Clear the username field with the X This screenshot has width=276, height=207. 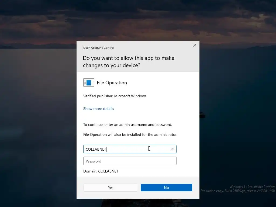(x=172, y=149)
